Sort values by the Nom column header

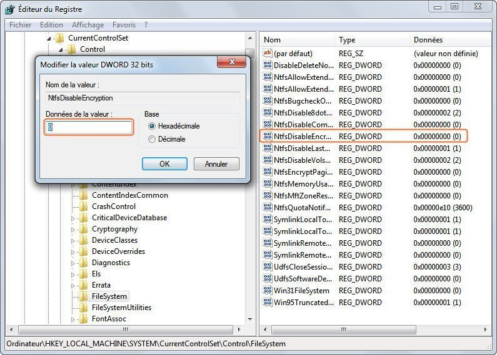(x=298, y=40)
